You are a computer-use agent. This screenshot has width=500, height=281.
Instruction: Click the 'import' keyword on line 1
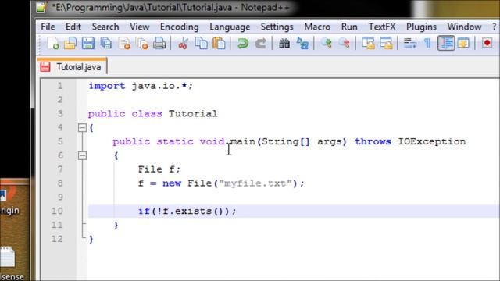[107, 86]
